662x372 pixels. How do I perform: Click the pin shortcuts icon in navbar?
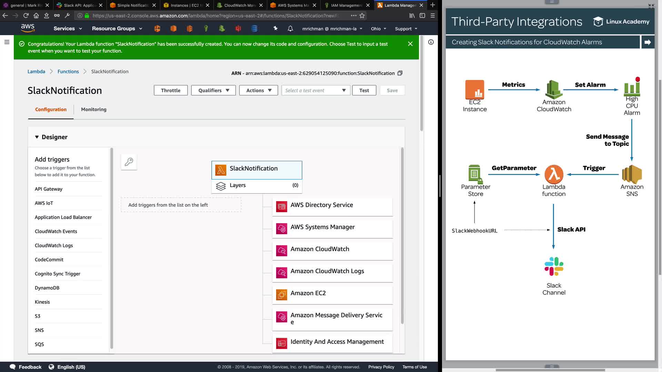275,29
